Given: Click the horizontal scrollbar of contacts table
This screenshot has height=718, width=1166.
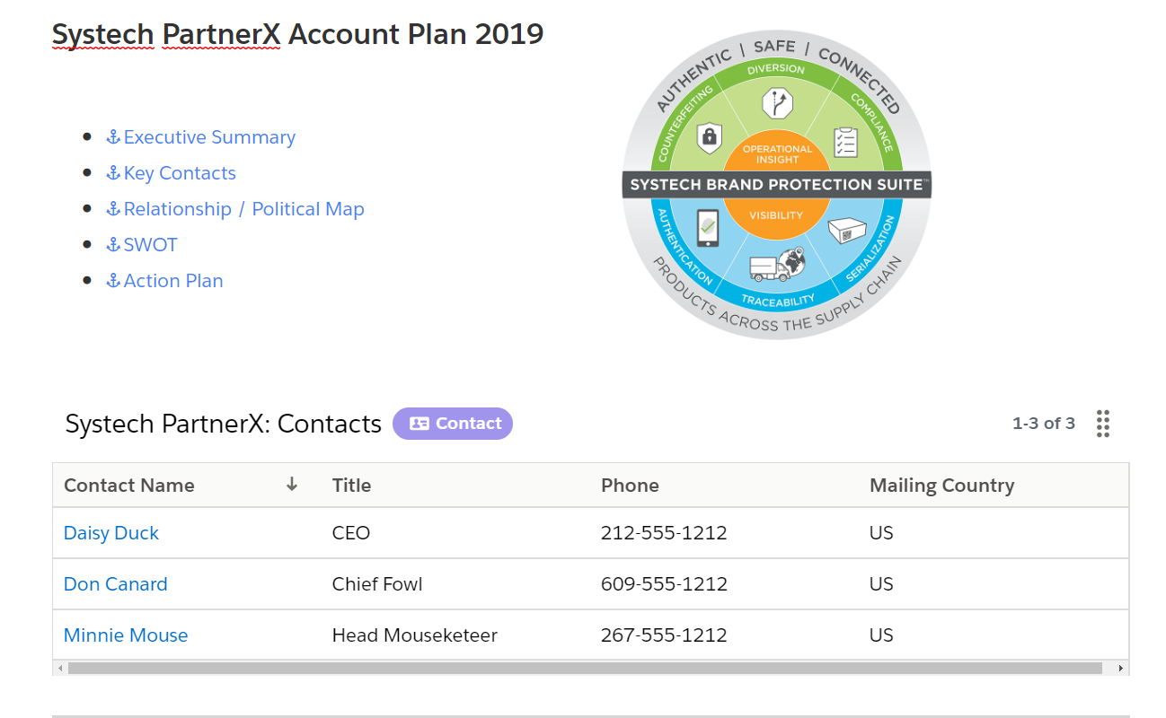Looking at the screenshot, I should [x=585, y=668].
